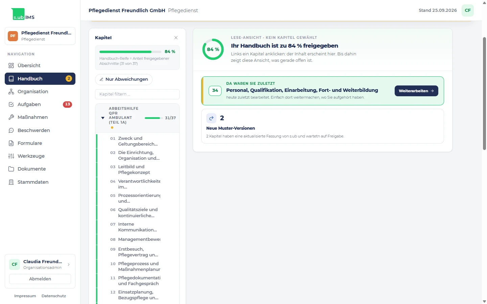Screen dimensions: 487x304
Task: Click the Formulare document icon
Action: tap(11, 143)
